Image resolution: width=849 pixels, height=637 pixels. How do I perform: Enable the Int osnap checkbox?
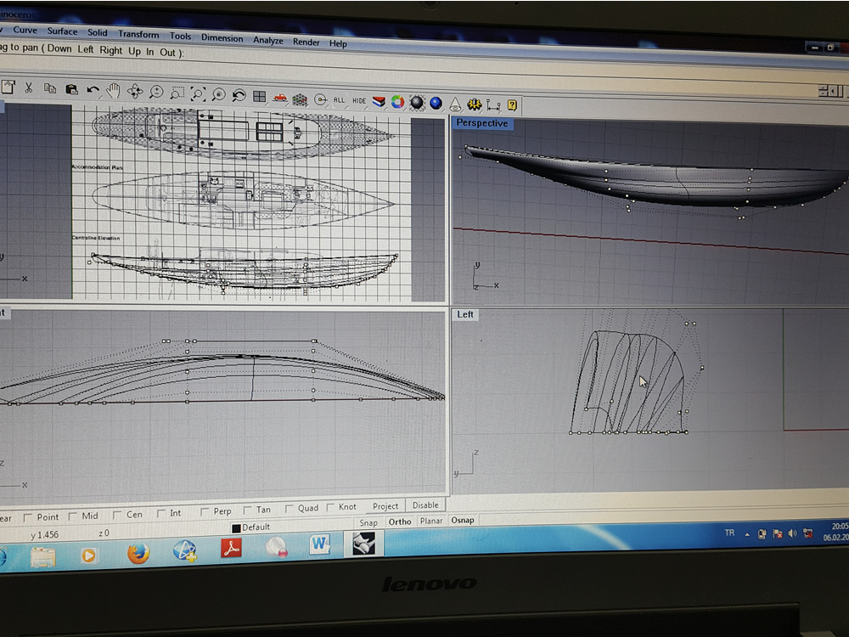160,513
